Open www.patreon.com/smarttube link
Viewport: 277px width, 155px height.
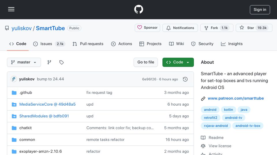(x=236, y=98)
